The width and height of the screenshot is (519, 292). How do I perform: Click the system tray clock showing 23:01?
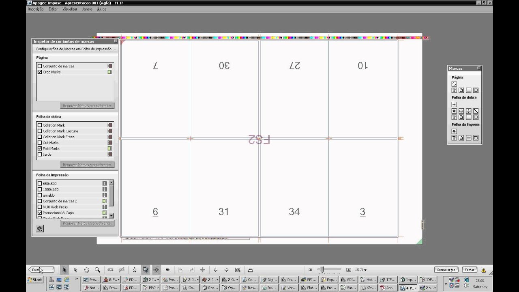click(x=480, y=280)
